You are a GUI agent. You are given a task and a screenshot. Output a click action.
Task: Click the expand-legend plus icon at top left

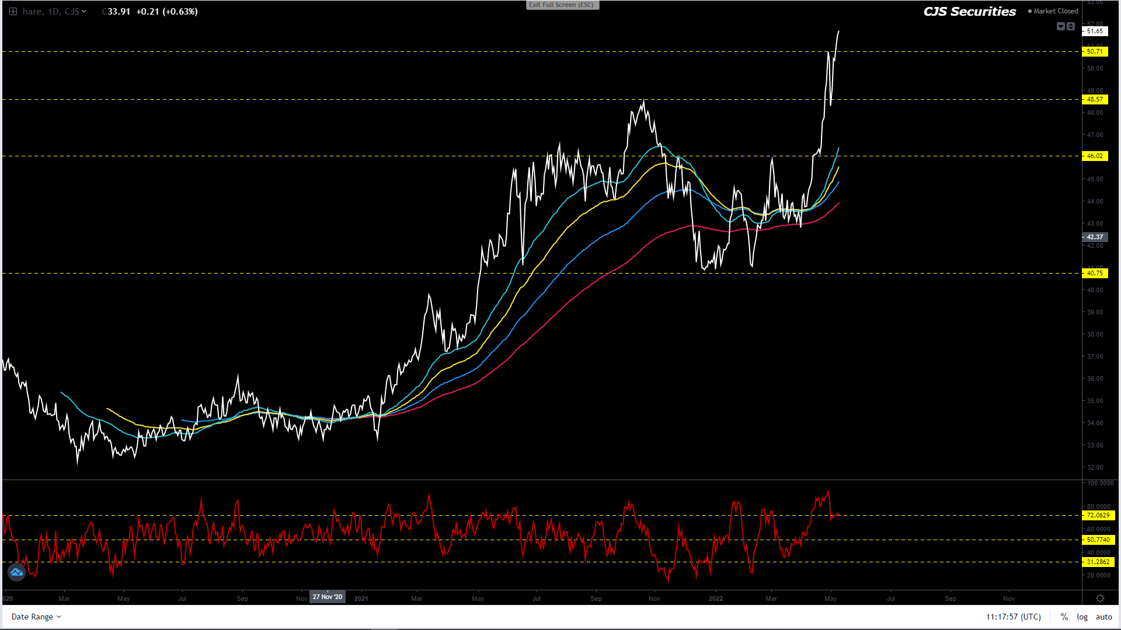[x=13, y=12]
